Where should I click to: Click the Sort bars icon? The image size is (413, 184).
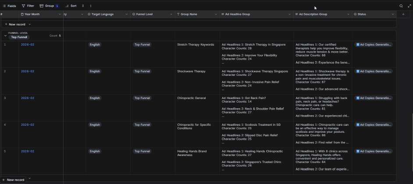pos(67,6)
